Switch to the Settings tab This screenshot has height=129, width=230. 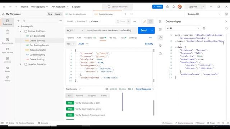coord(133,38)
